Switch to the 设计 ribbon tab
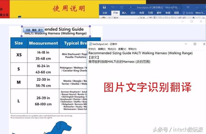This screenshot has width=206, height=134. tap(133, 13)
